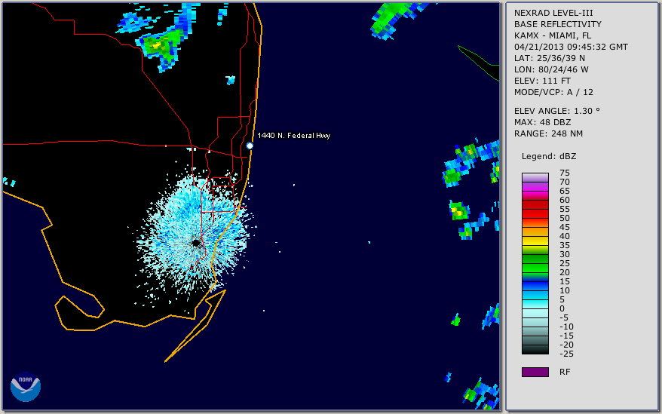
Task: Select the '1440 N. Federal Hwy' map label
Action: click(x=294, y=135)
